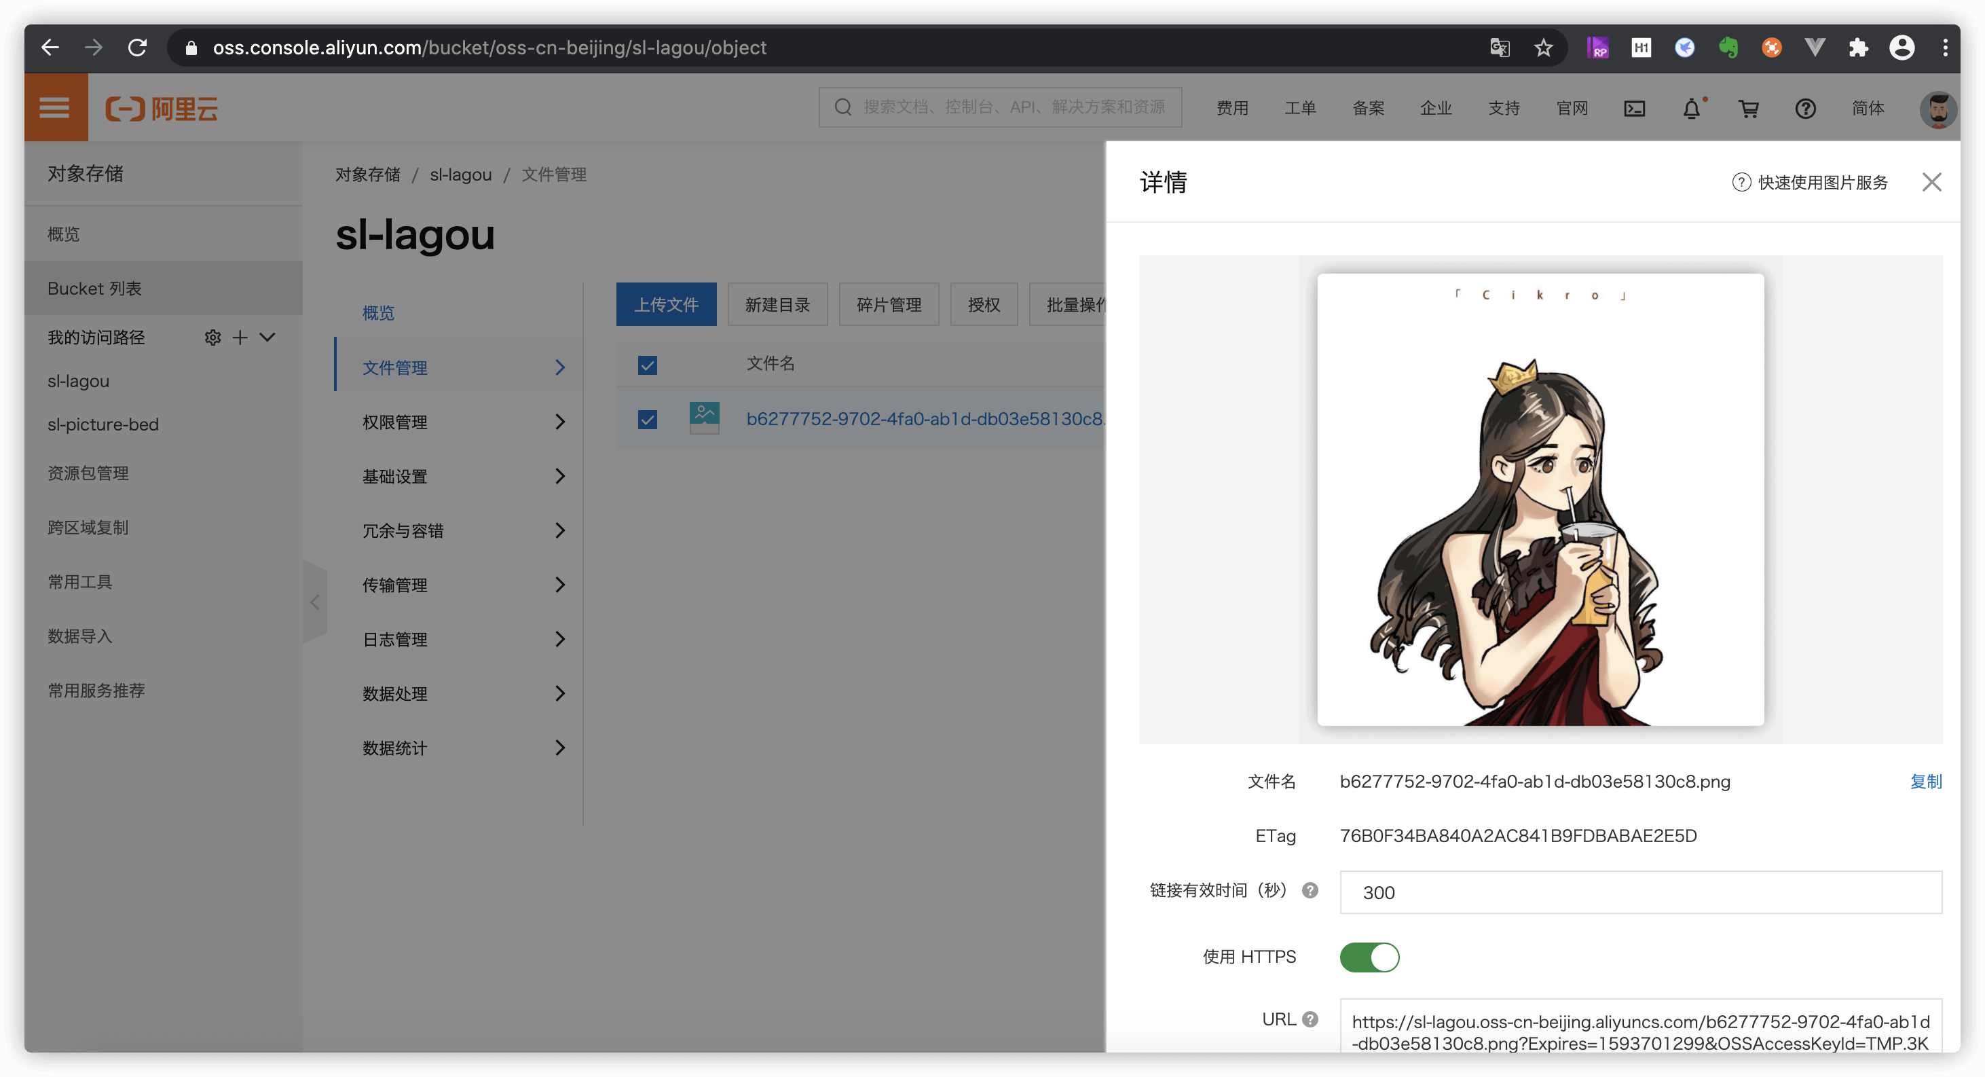This screenshot has width=1985, height=1077.
Task: Click the help question mark in header
Action: click(x=1806, y=109)
